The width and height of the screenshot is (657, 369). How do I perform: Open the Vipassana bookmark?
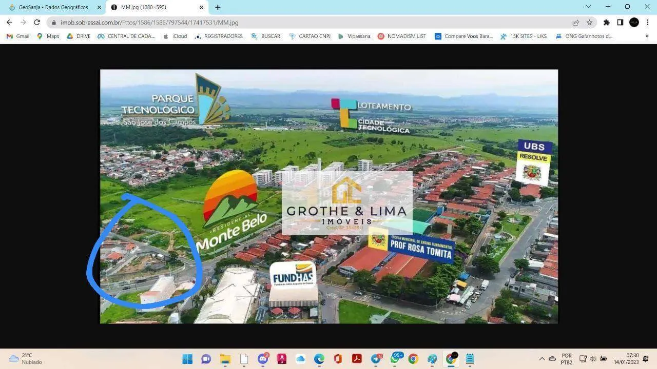pyautogui.click(x=354, y=36)
